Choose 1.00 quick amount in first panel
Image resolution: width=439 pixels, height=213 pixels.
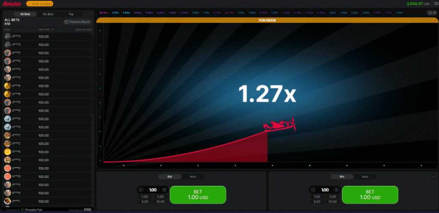point(145,196)
